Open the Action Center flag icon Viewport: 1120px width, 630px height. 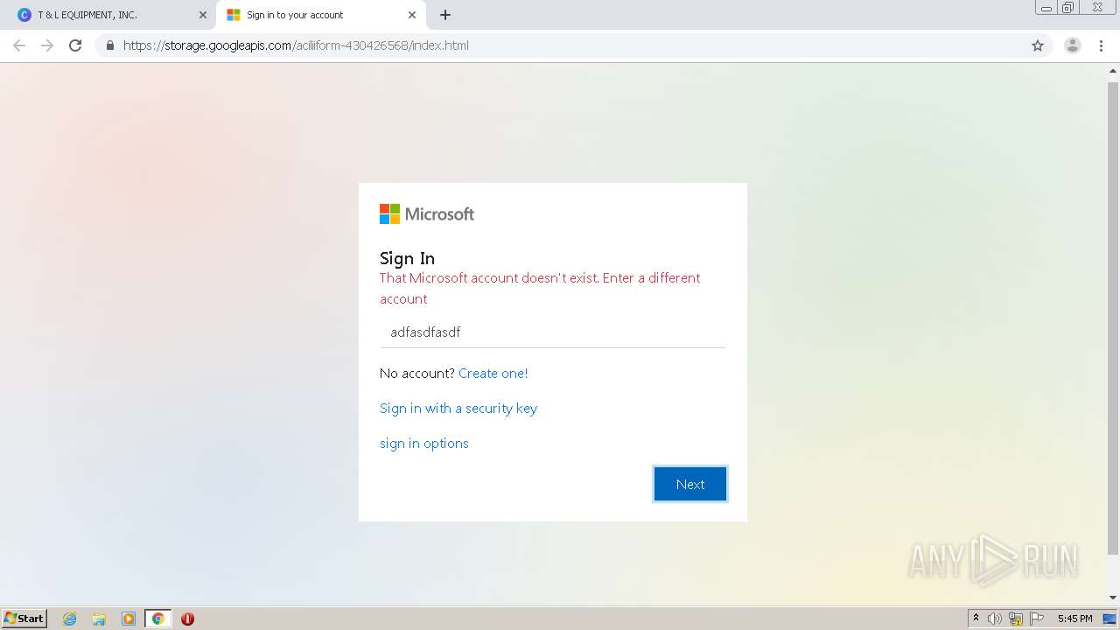point(1037,619)
